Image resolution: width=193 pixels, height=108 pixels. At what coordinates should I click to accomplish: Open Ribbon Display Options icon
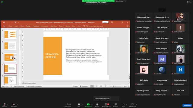[112, 22]
